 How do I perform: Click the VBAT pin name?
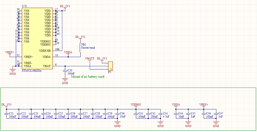47,66
